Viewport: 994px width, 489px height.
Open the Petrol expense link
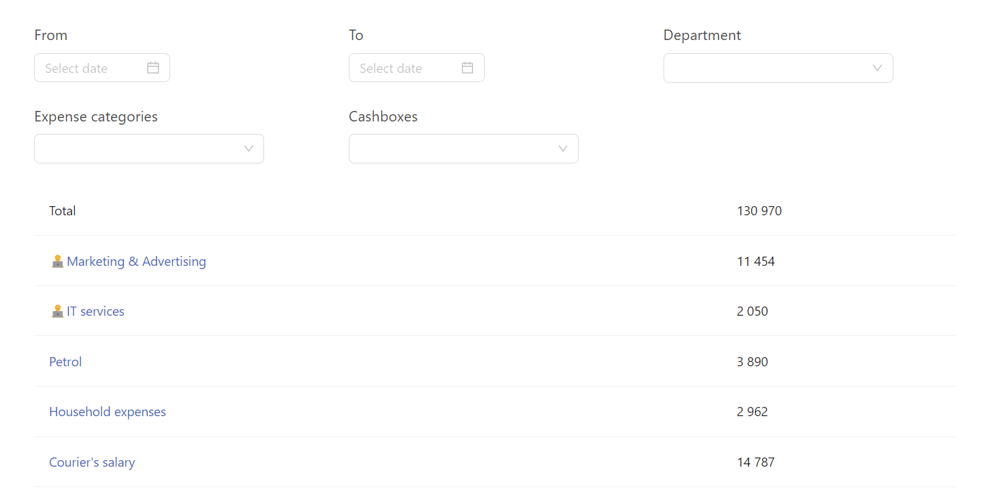[66, 362]
